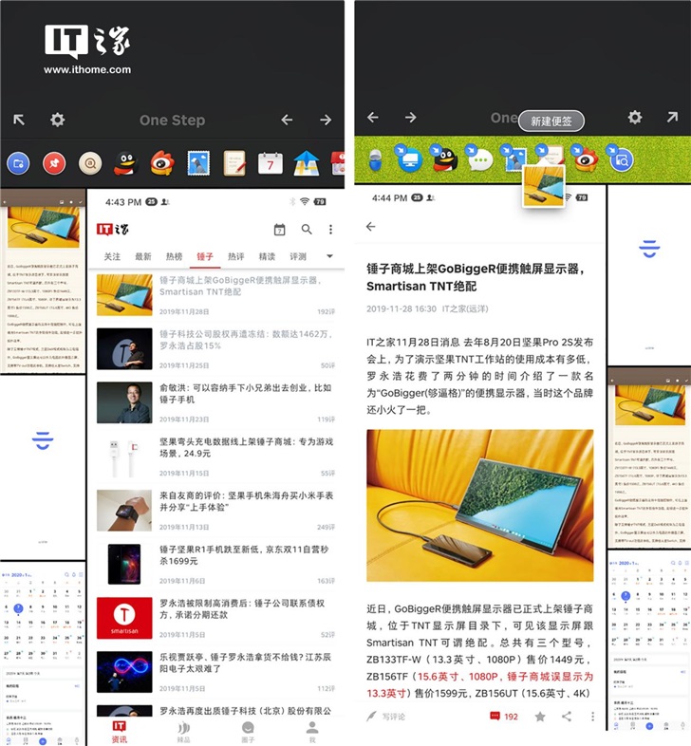Tap the blue screenshot search icon on the grass dock
The image size is (691, 746).
620,159
